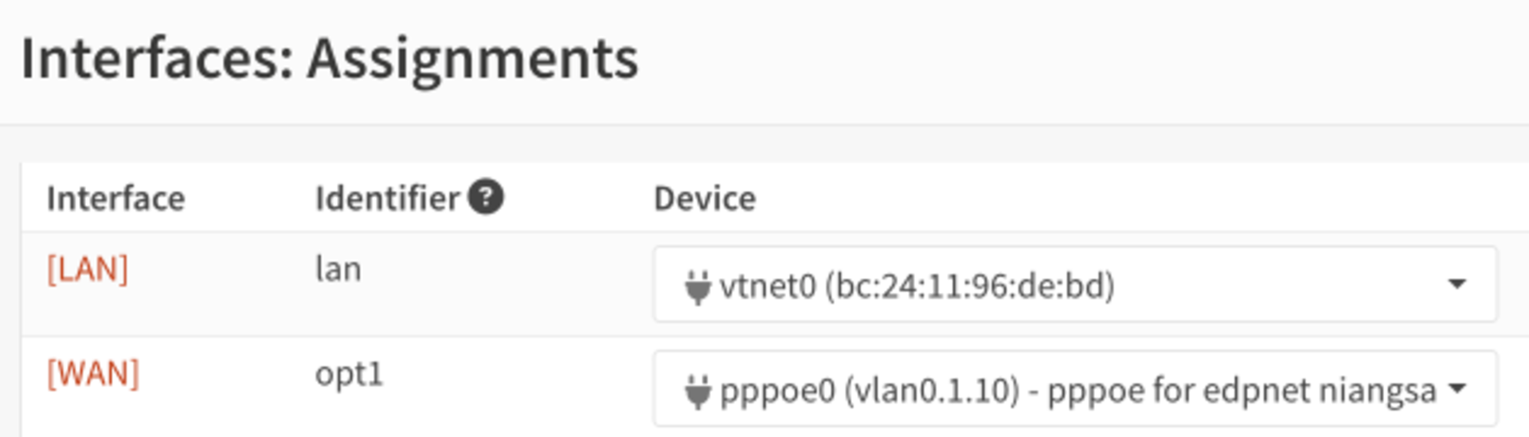This screenshot has height=437, width=1529.
Task: Click the Interfaces: Assignments page title
Action: (x=330, y=59)
